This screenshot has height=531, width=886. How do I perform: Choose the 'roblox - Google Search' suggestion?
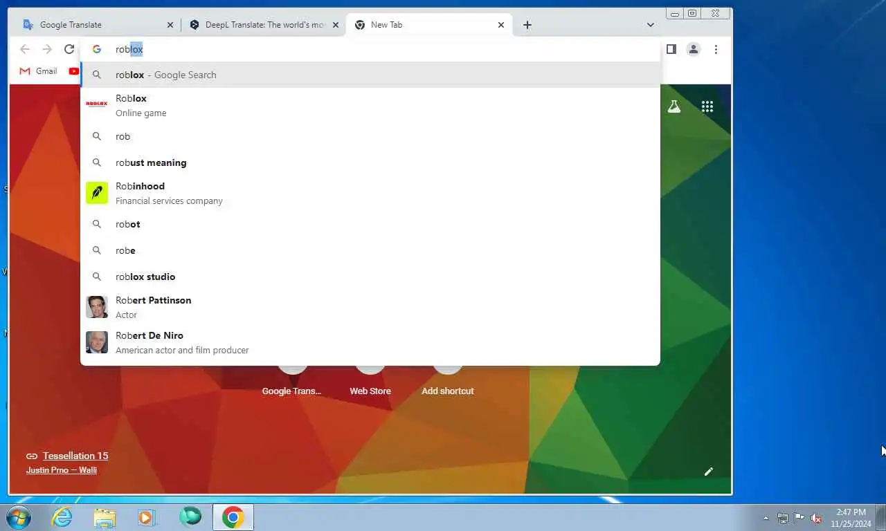point(370,75)
